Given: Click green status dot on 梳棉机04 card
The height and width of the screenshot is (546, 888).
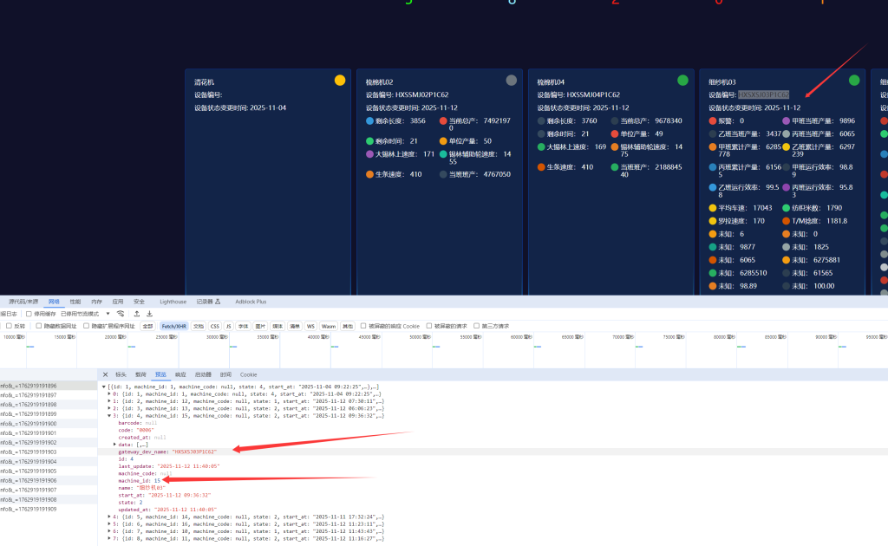Looking at the screenshot, I should tap(682, 81).
